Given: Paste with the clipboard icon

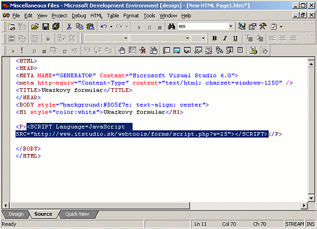Looking at the screenshot, I should [x=90, y=27].
